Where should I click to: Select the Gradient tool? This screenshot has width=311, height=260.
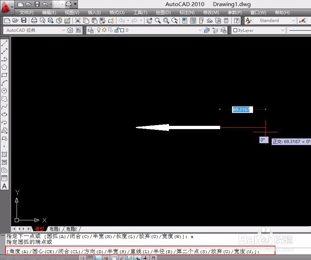coord(4,162)
